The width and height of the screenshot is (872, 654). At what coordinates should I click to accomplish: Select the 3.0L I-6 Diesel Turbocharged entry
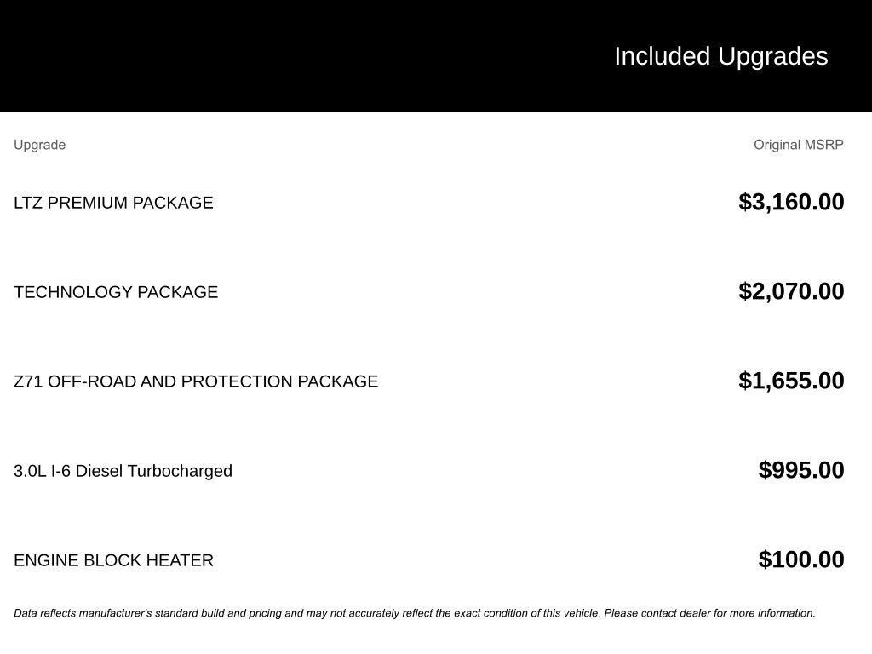(x=123, y=471)
